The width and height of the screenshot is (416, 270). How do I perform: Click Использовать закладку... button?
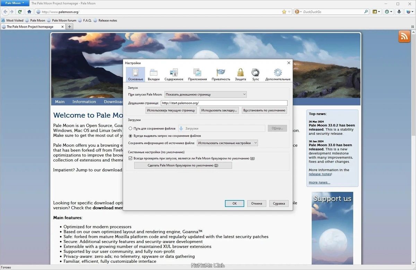click(219, 110)
